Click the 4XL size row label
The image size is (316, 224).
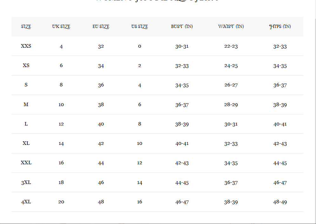pos(26,202)
